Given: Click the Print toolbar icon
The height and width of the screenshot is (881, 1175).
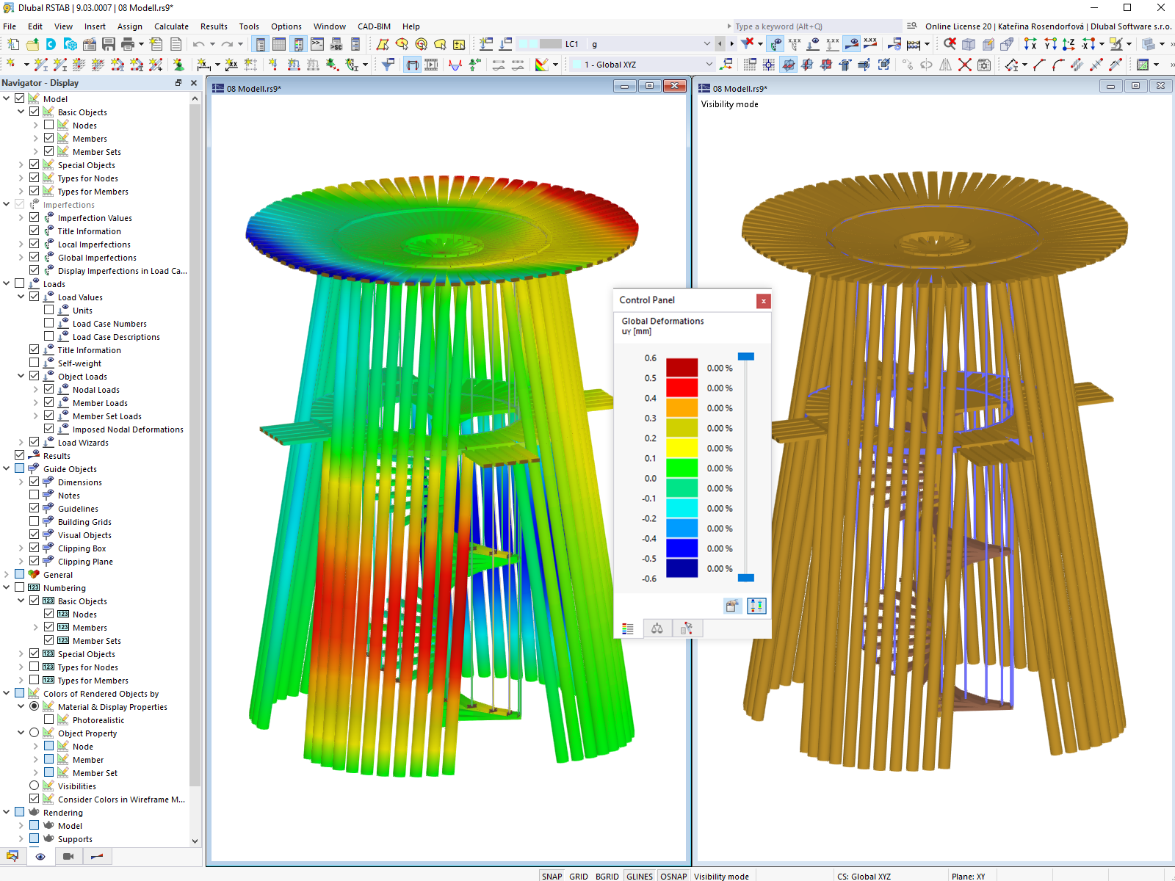Looking at the screenshot, I should (x=128, y=44).
